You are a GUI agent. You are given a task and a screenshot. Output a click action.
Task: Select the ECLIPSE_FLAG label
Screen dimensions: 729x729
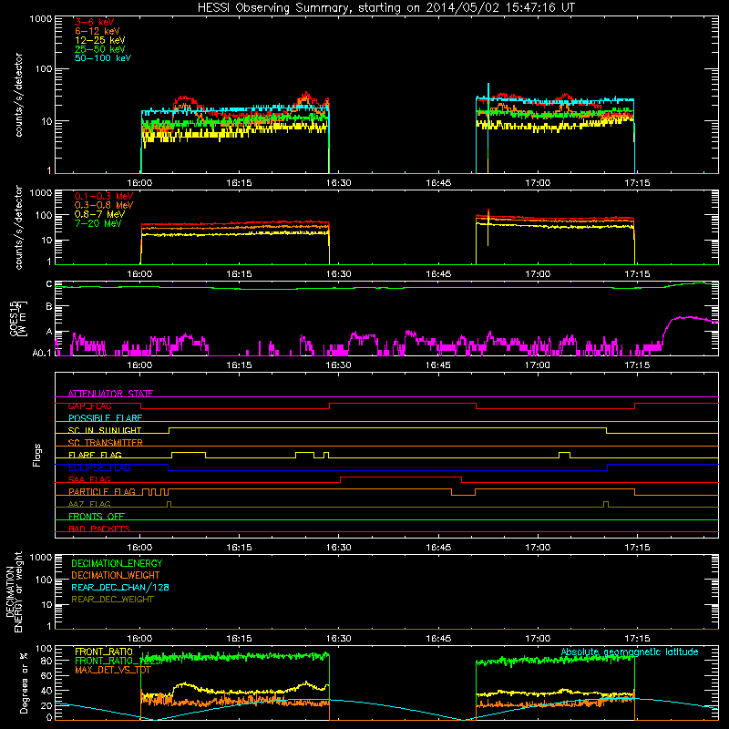coord(99,467)
